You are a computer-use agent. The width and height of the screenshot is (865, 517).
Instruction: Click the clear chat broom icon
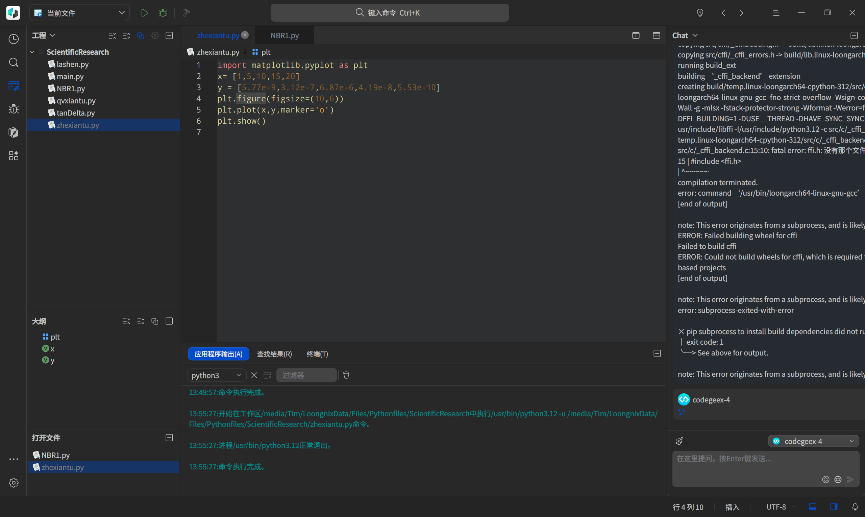tap(679, 441)
